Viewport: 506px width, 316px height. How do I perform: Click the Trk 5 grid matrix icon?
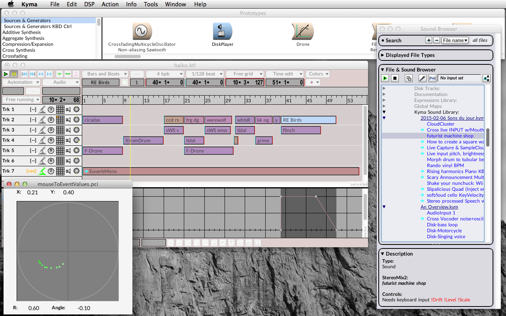[60, 150]
